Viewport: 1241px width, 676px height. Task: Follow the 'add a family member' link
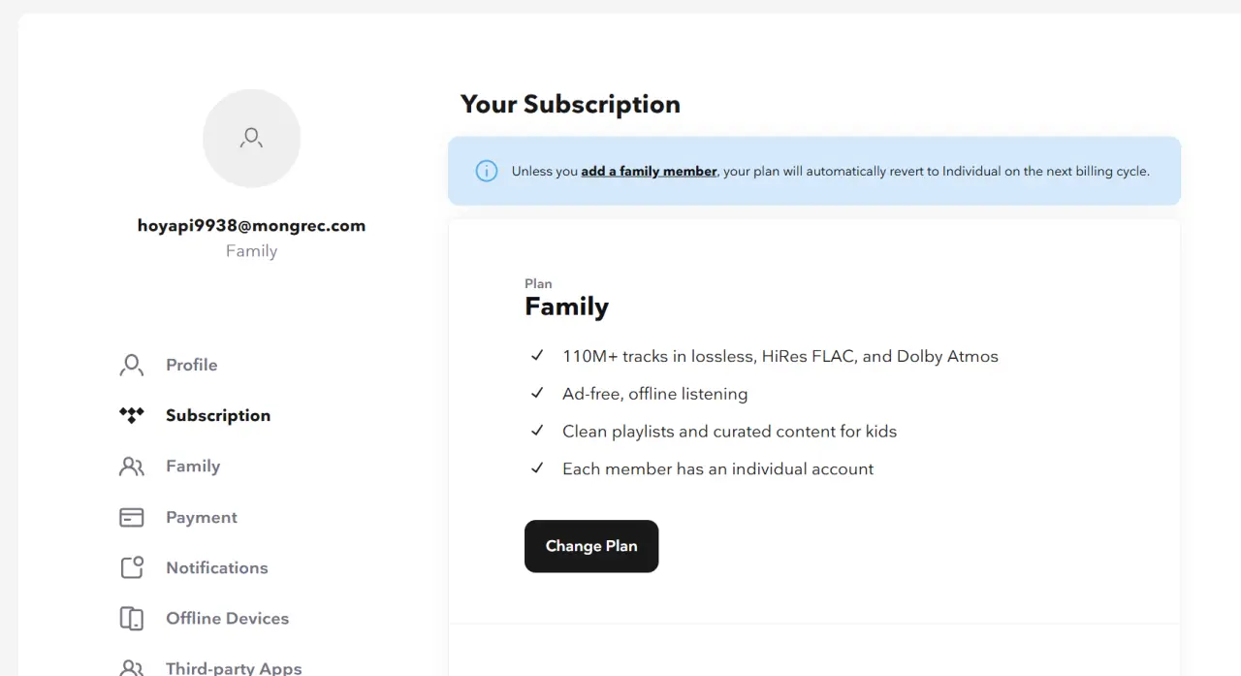tap(649, 171)
